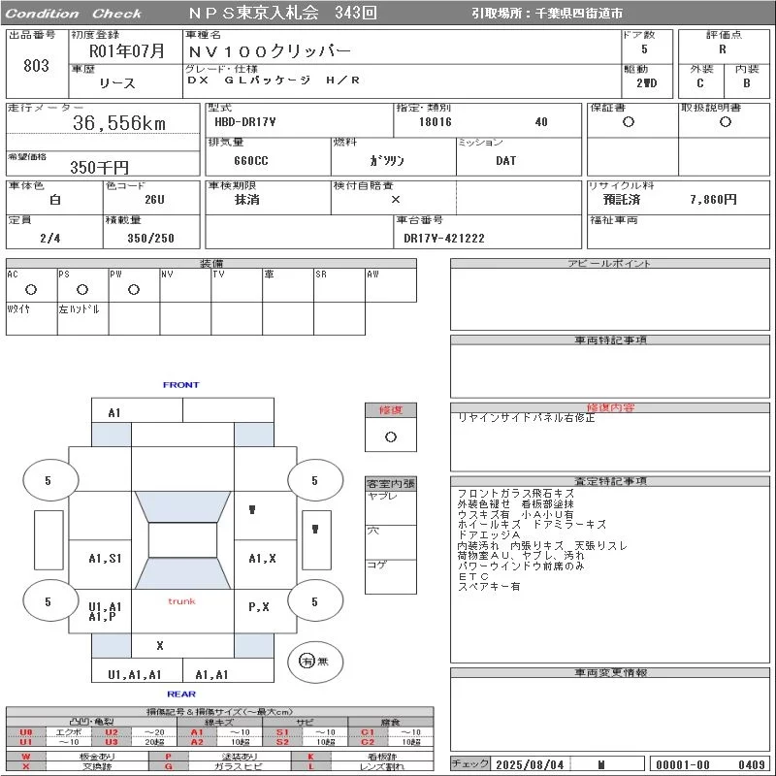Select the rear X panel on diagram

[160, 645]
